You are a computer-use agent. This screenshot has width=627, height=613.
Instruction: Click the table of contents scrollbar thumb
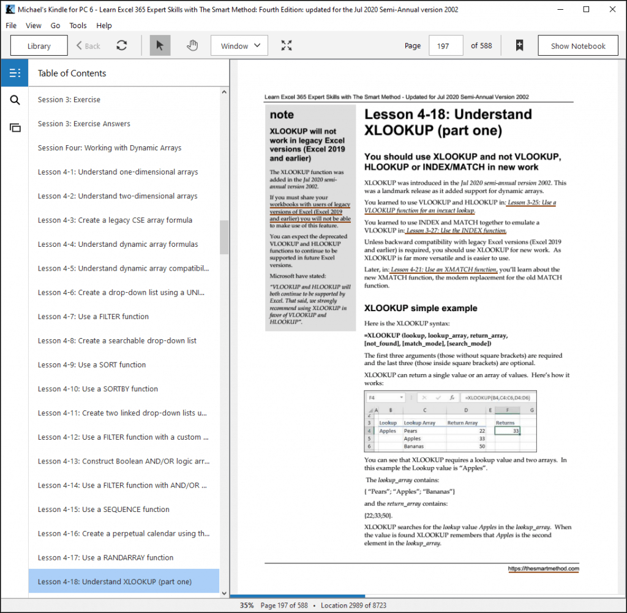tap(224, 237)
